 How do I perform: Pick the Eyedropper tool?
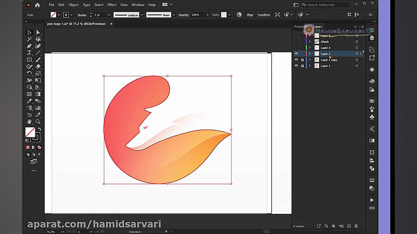(29, 101)
